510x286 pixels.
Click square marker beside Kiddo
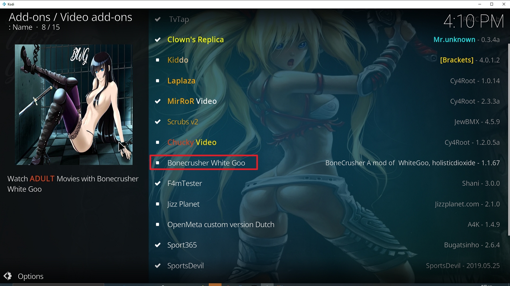158,60
